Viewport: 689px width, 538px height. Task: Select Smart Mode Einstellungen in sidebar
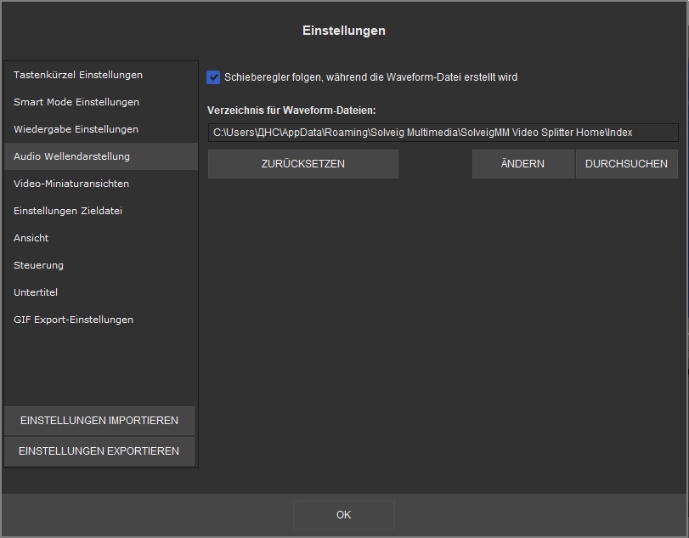coord(76,102)
